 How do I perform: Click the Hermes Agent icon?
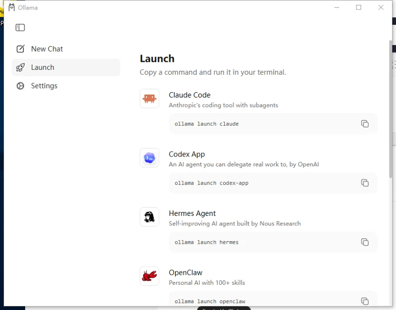pos(149,217)
